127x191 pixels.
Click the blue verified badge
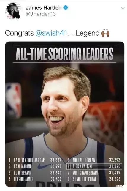(x=66, y=7)
